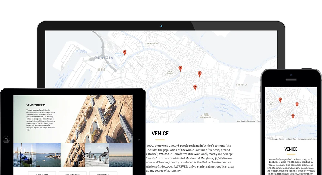Click the Venezia Tronchetto station label

pos(83,51)
